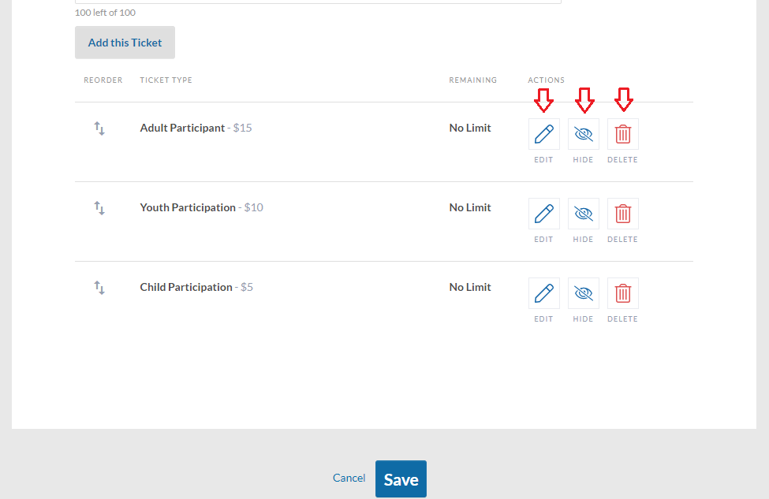
Task: Click the Add this Ticket button
Action: pos(125,43)
